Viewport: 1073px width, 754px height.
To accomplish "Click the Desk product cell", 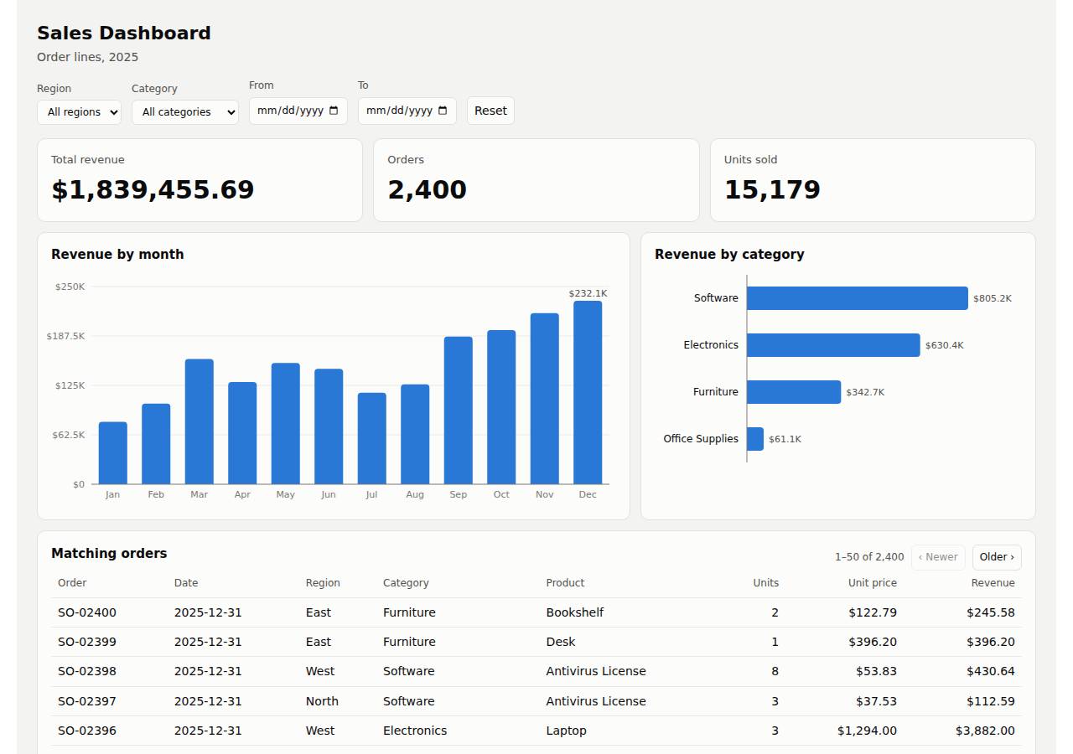I will click(x=561, y=642).
